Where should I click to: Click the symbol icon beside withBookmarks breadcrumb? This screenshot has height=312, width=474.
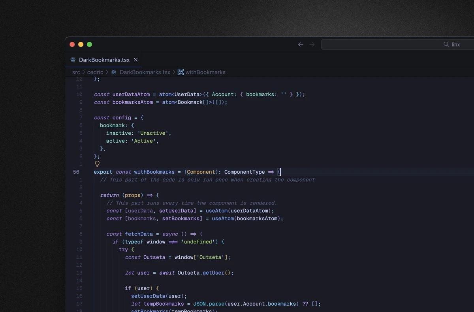pyautogui.click(x=181, y=72)
